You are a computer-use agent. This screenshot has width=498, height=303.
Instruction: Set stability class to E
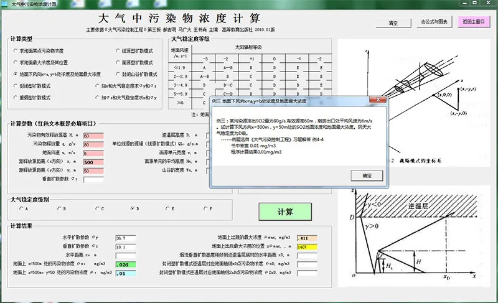tap(170, 209)
